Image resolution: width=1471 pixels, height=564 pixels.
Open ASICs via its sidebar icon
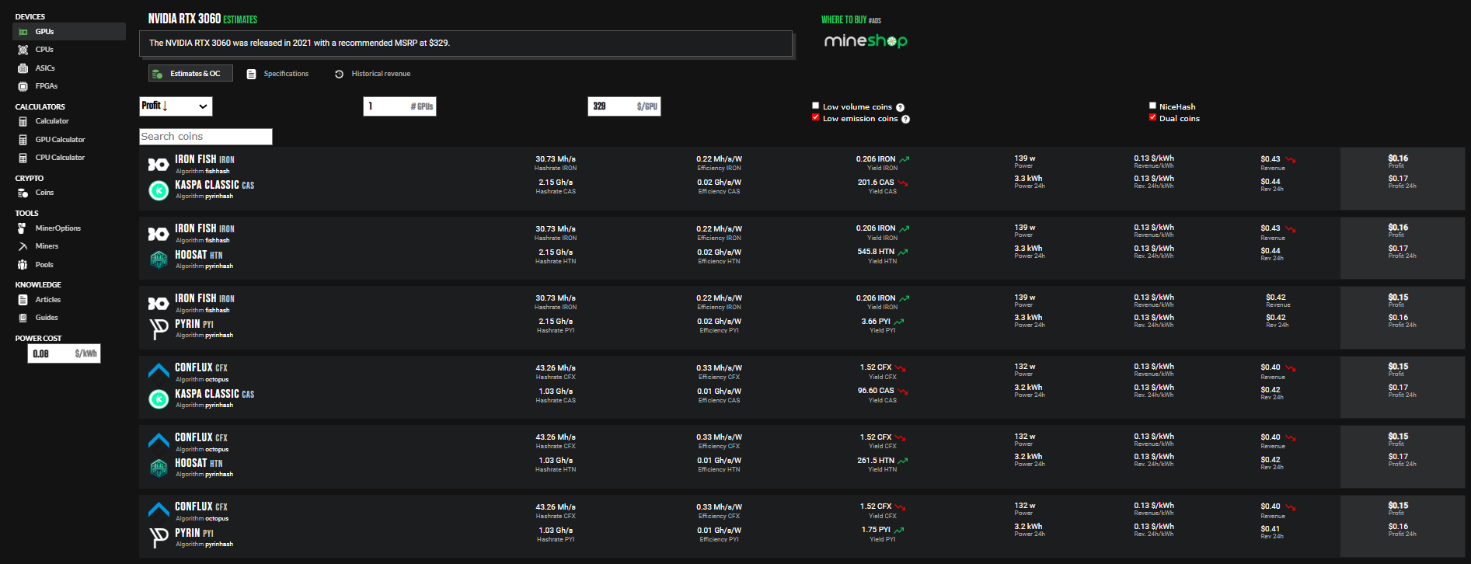(x=23, y=68)
